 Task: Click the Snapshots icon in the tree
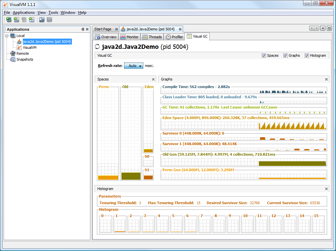(13, 59)
